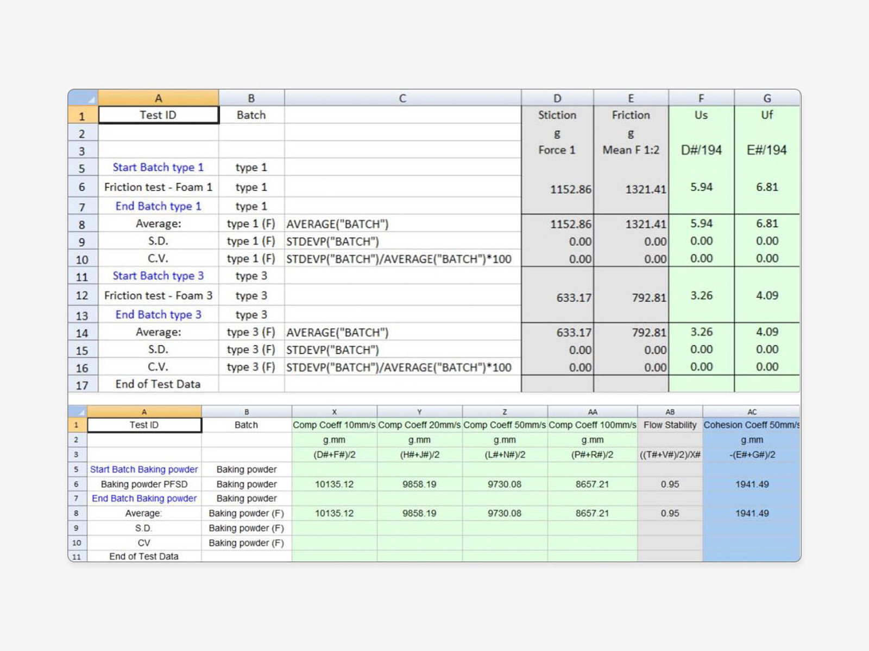Select column D header labeled Stiction
Viewport: 869px width, 651px height.
click(x=557, y=98)
